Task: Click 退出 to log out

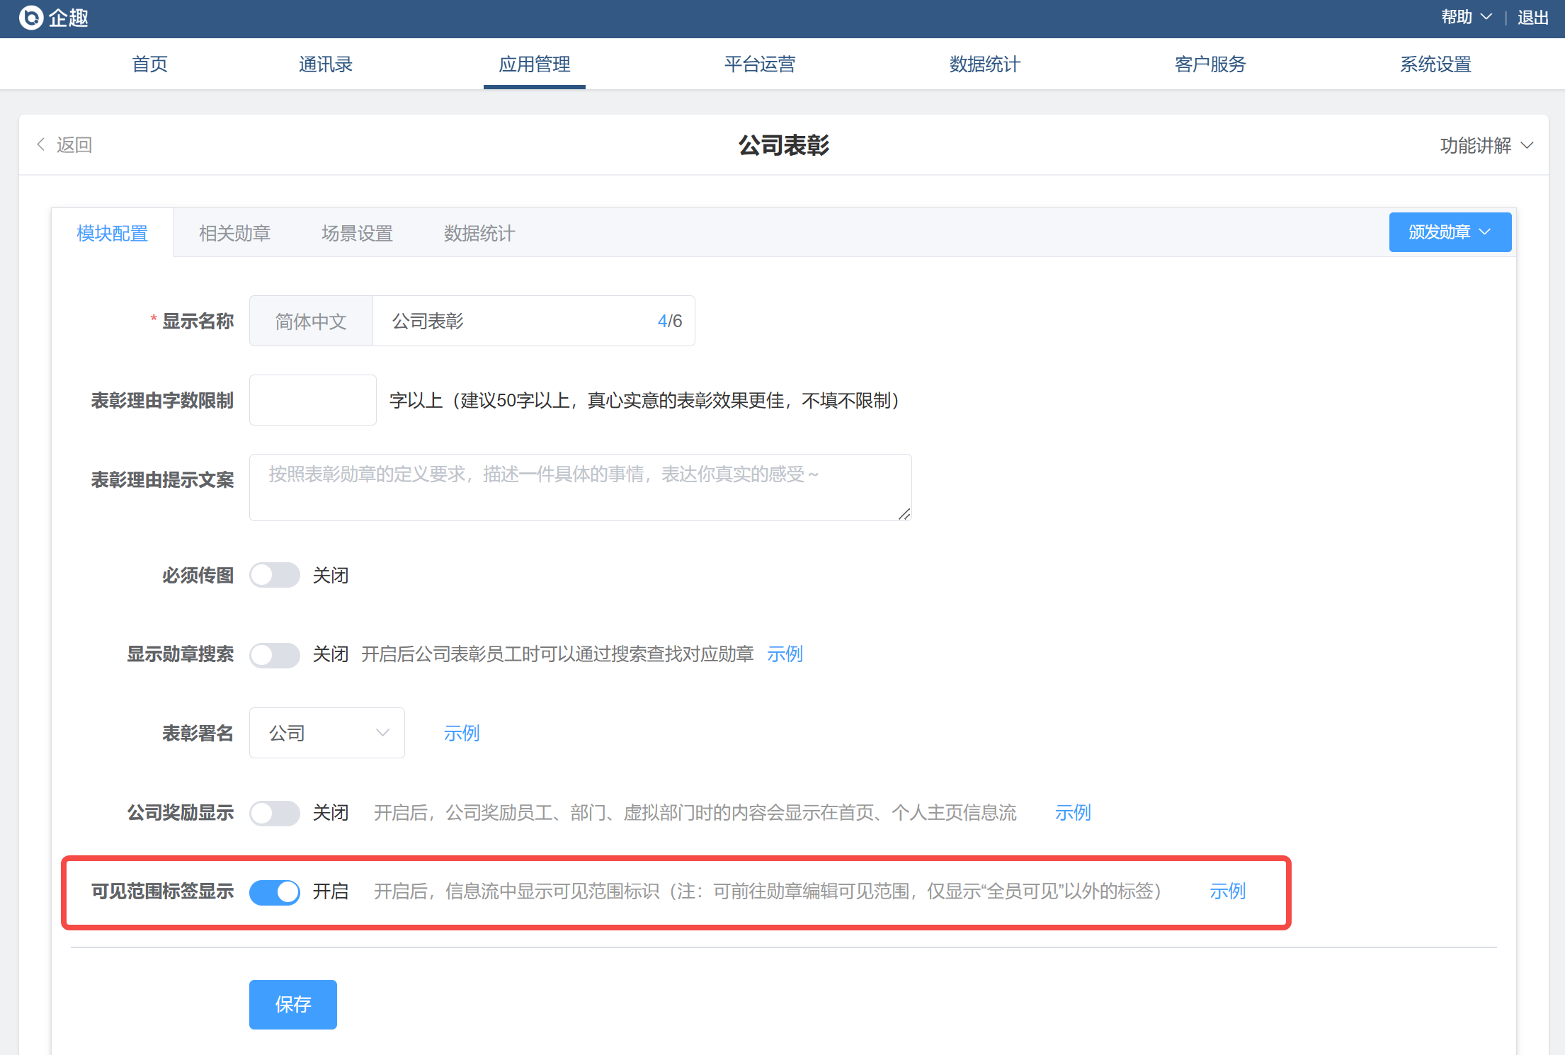Action: tap(1532, 18)
